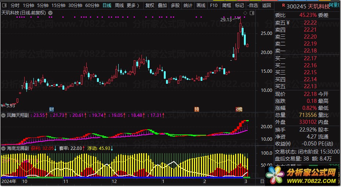Click the 2024年 label on time axis
The height and width of the screenshot is (187, 342).
tap(9, 181)
